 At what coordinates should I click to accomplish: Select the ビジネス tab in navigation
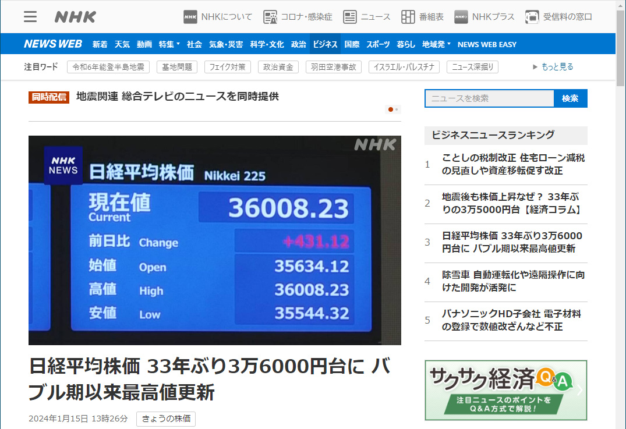tap(325, 44)
